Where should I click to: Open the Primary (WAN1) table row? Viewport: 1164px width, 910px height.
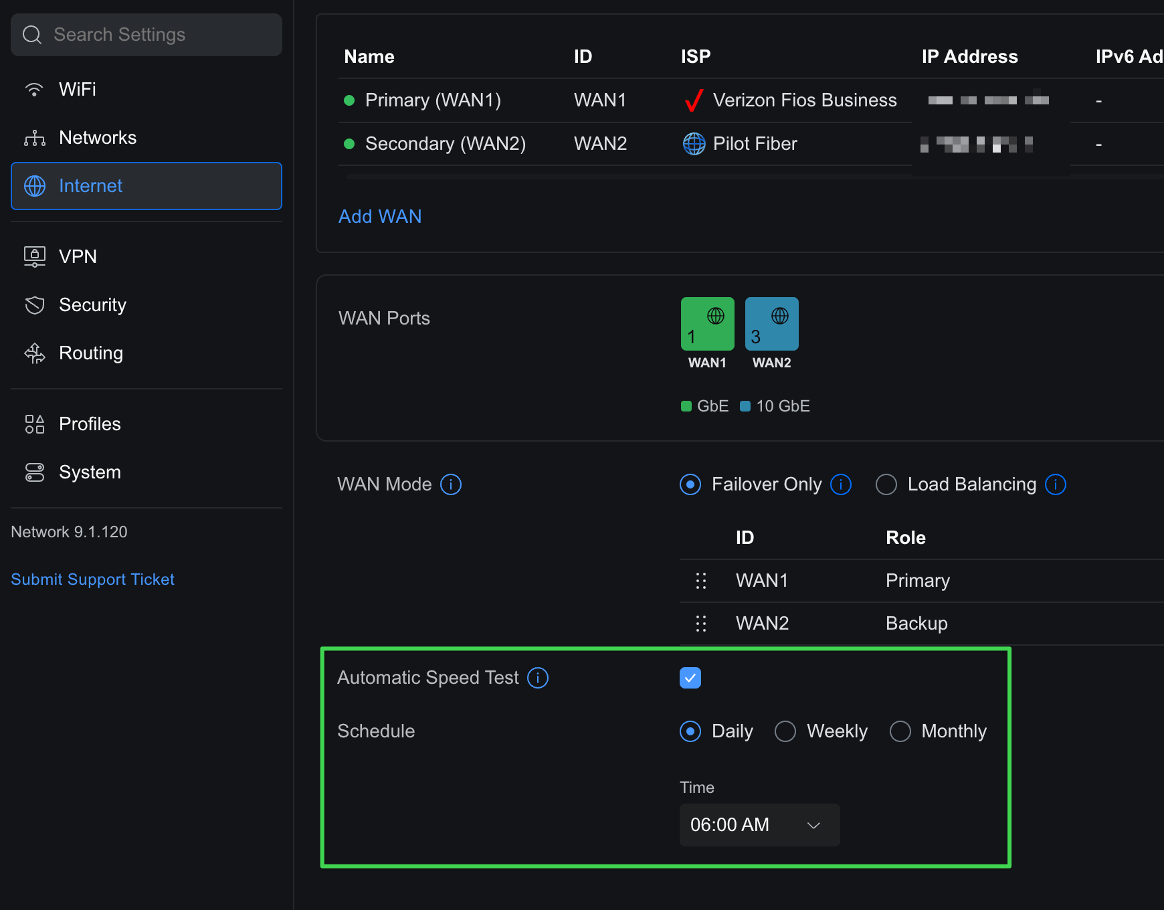[433, 100]
